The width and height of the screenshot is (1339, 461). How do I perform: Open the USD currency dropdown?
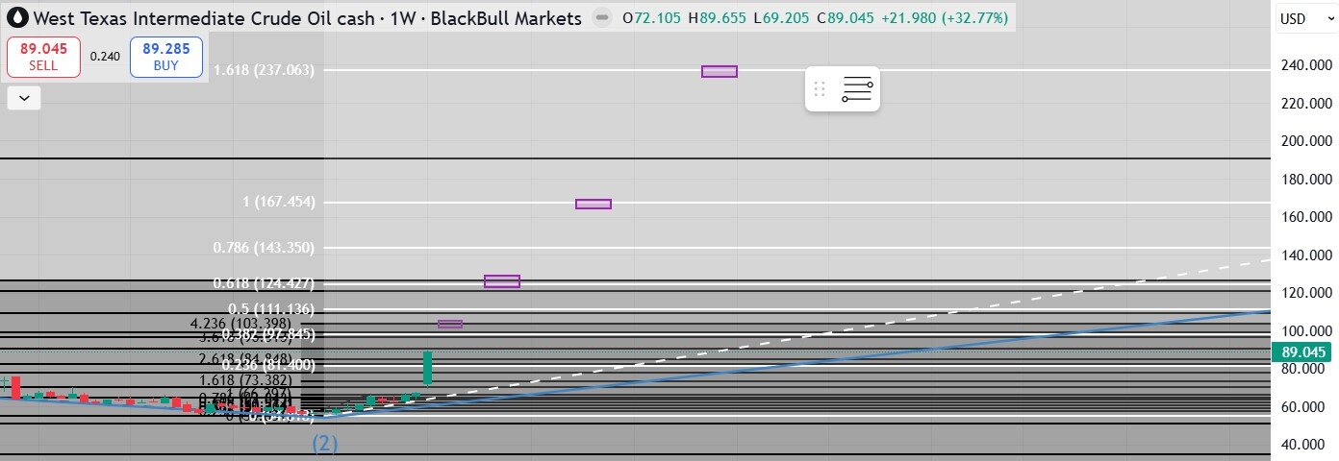pyautogui.click(x=1304, y=19)
